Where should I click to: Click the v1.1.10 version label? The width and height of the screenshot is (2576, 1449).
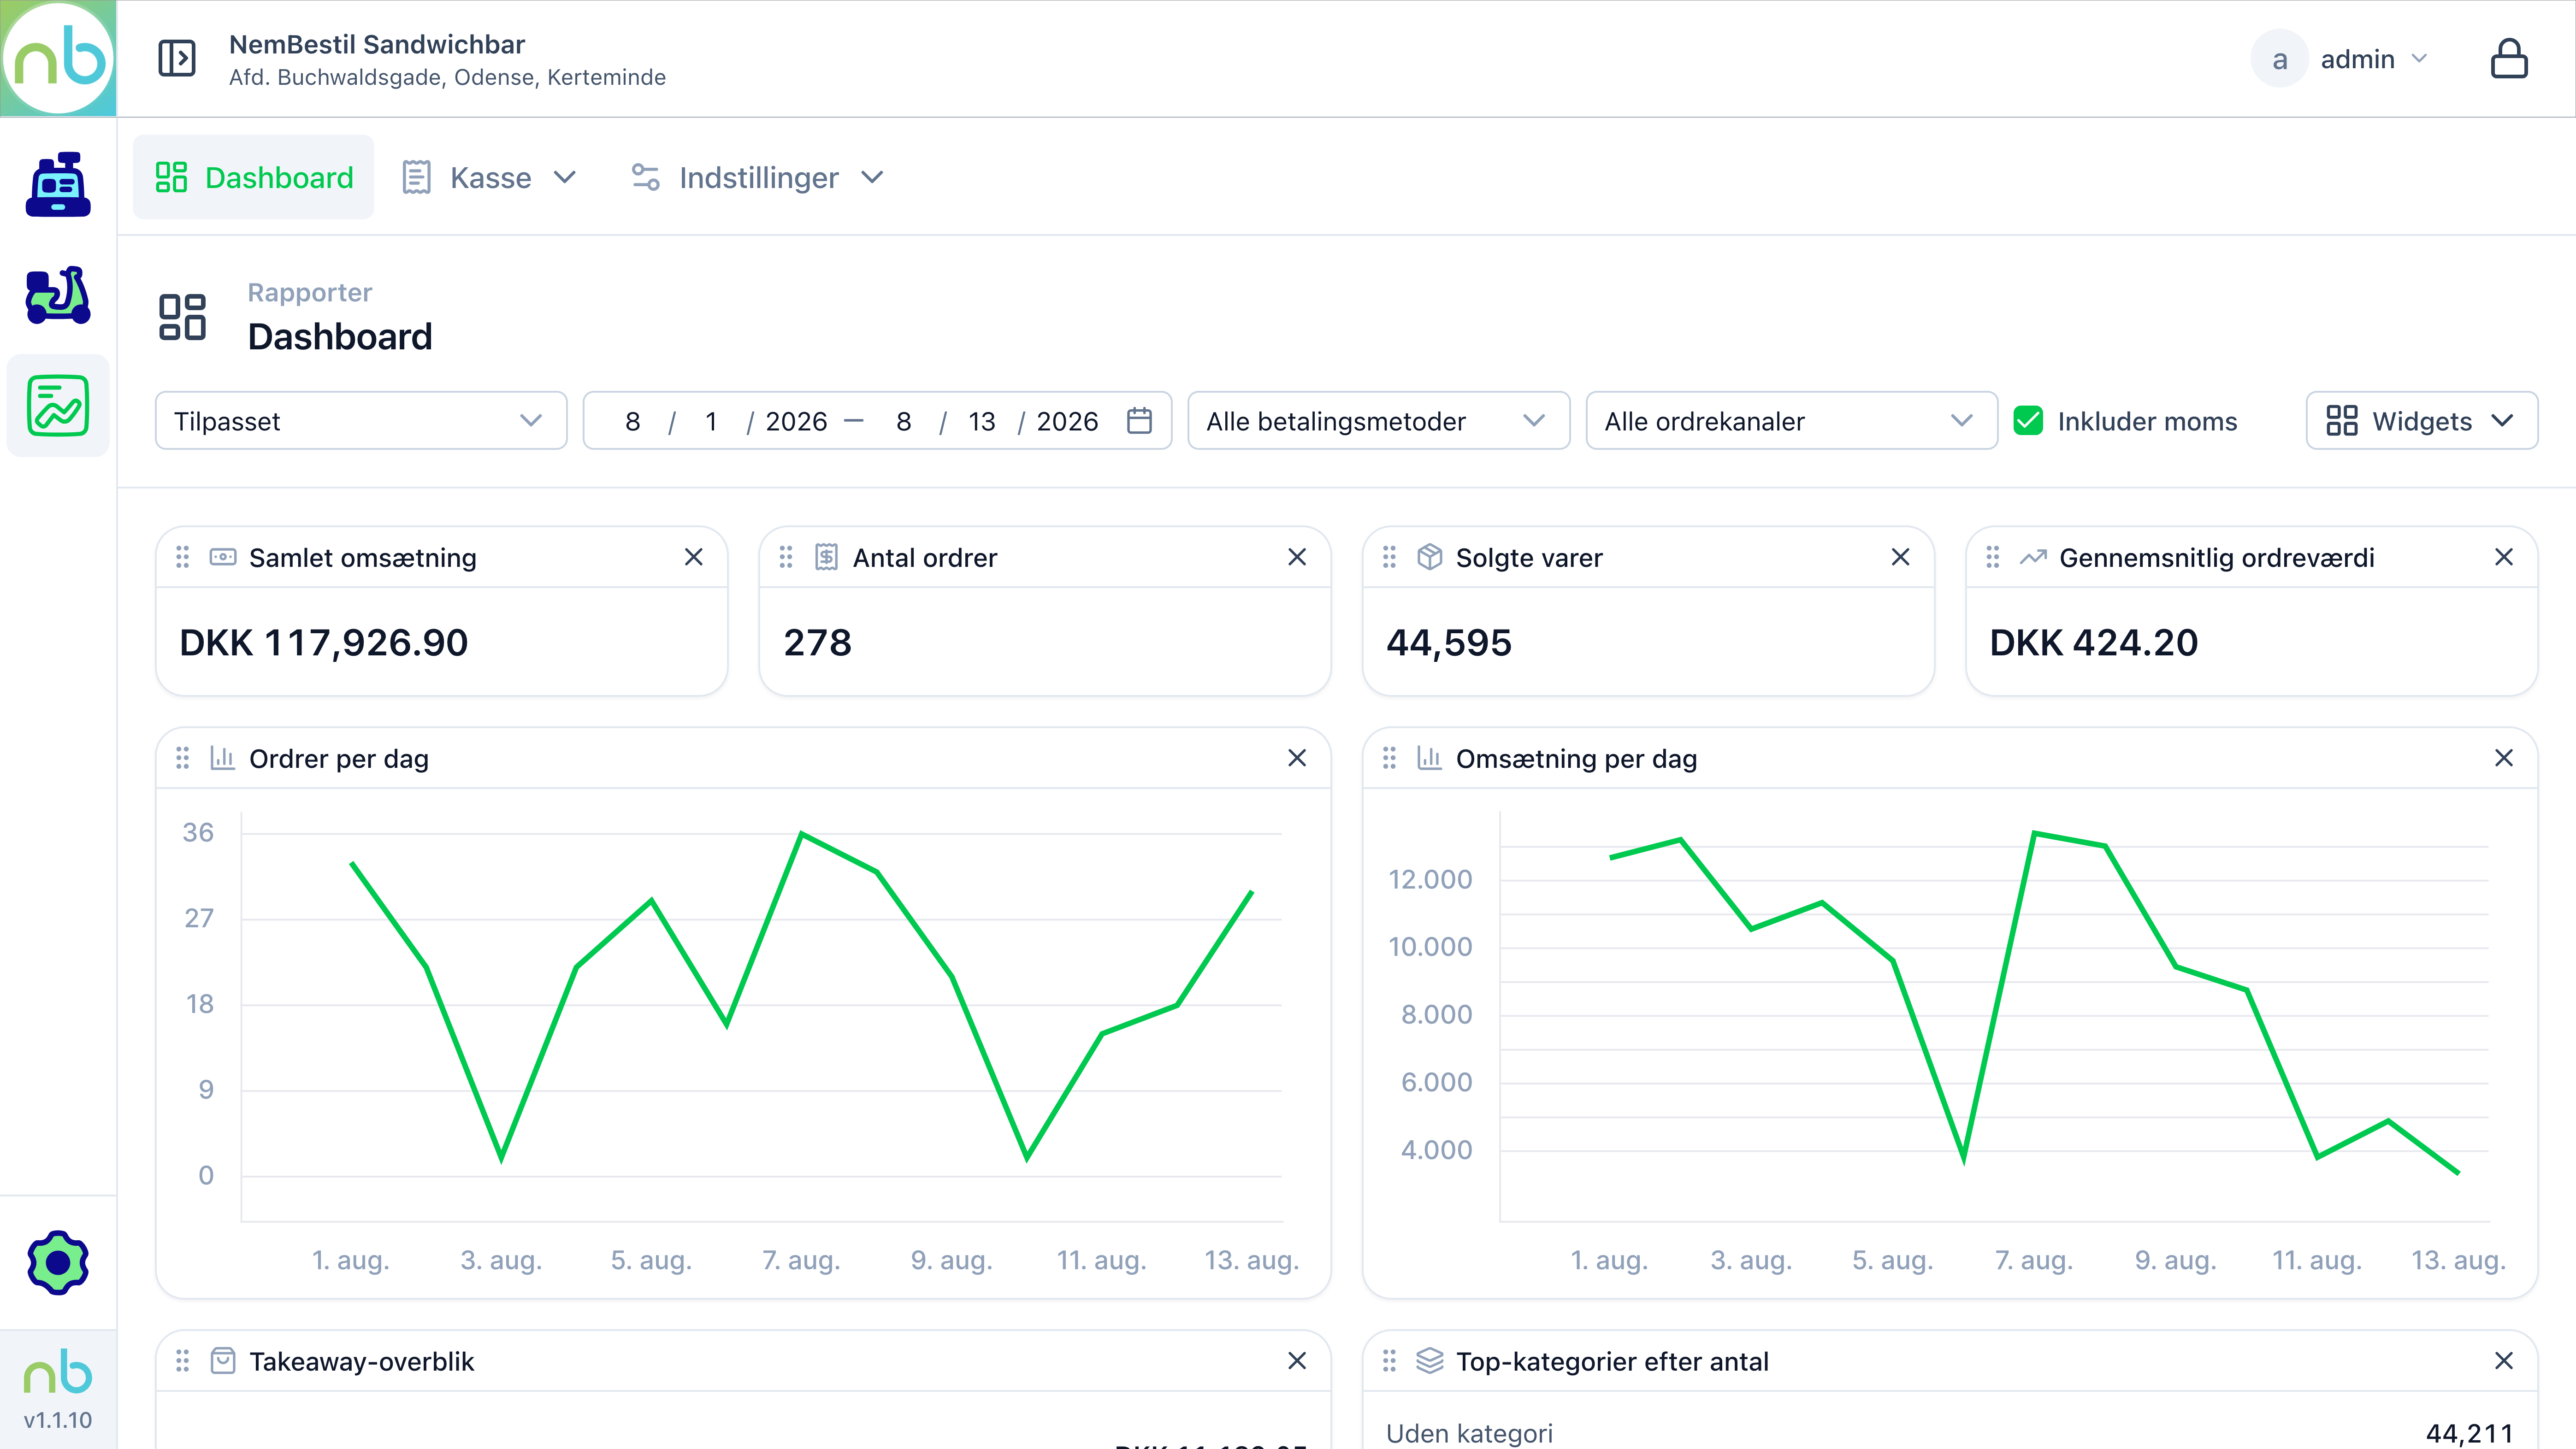[x=58, y=1419]
